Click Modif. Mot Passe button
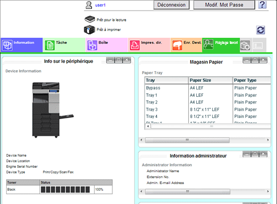Viewport: 277px width, 204px height. pyautogui.click(x=224, y=5)
